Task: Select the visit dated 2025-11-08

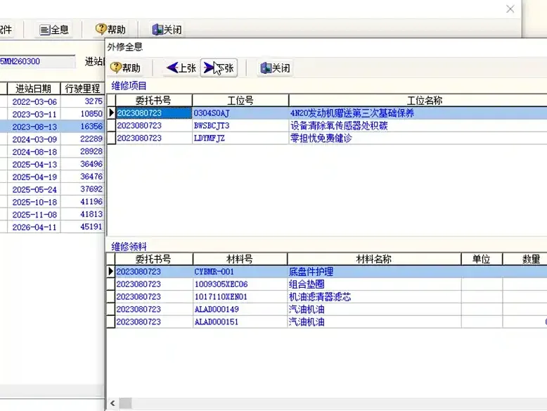Action: pos(34,215)
